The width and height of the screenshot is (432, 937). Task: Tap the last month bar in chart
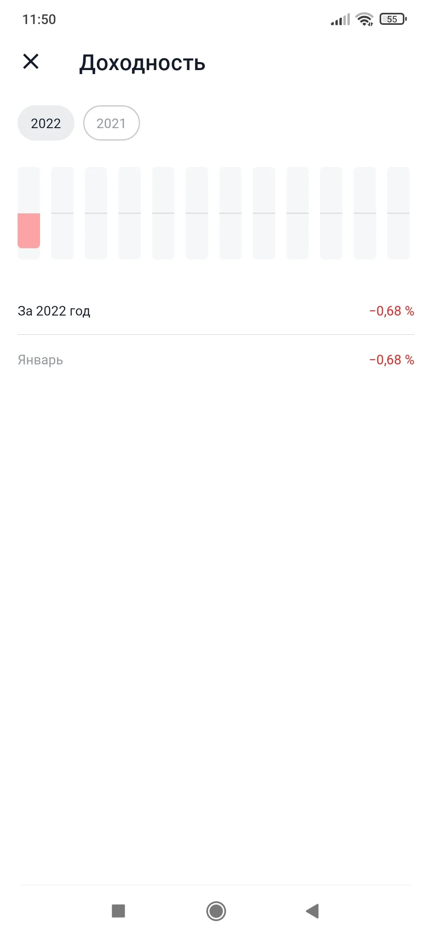click(398, 213)
